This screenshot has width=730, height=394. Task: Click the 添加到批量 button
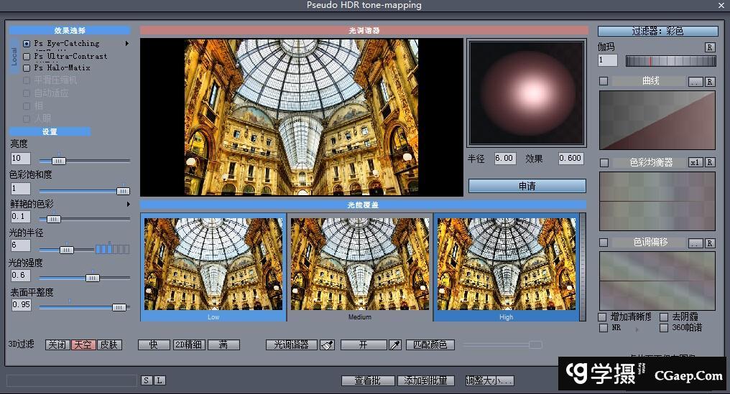pyautogui.click(x=426, y=380)
